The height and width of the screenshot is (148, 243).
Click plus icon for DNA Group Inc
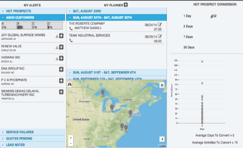pyautogui.click(x=61, y=69)
